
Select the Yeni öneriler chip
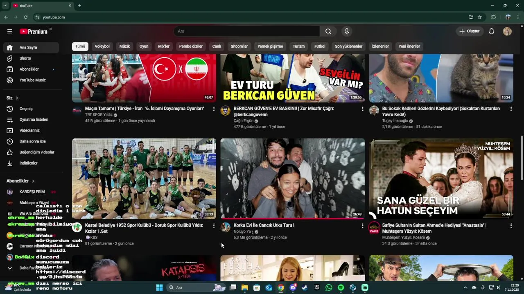click(409, 46)
